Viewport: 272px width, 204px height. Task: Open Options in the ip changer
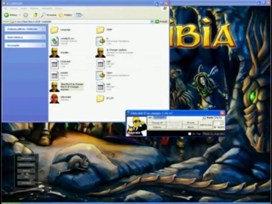tap(157, 127)
